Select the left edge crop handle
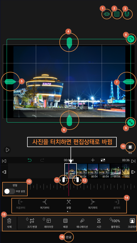 coord(10,82)
